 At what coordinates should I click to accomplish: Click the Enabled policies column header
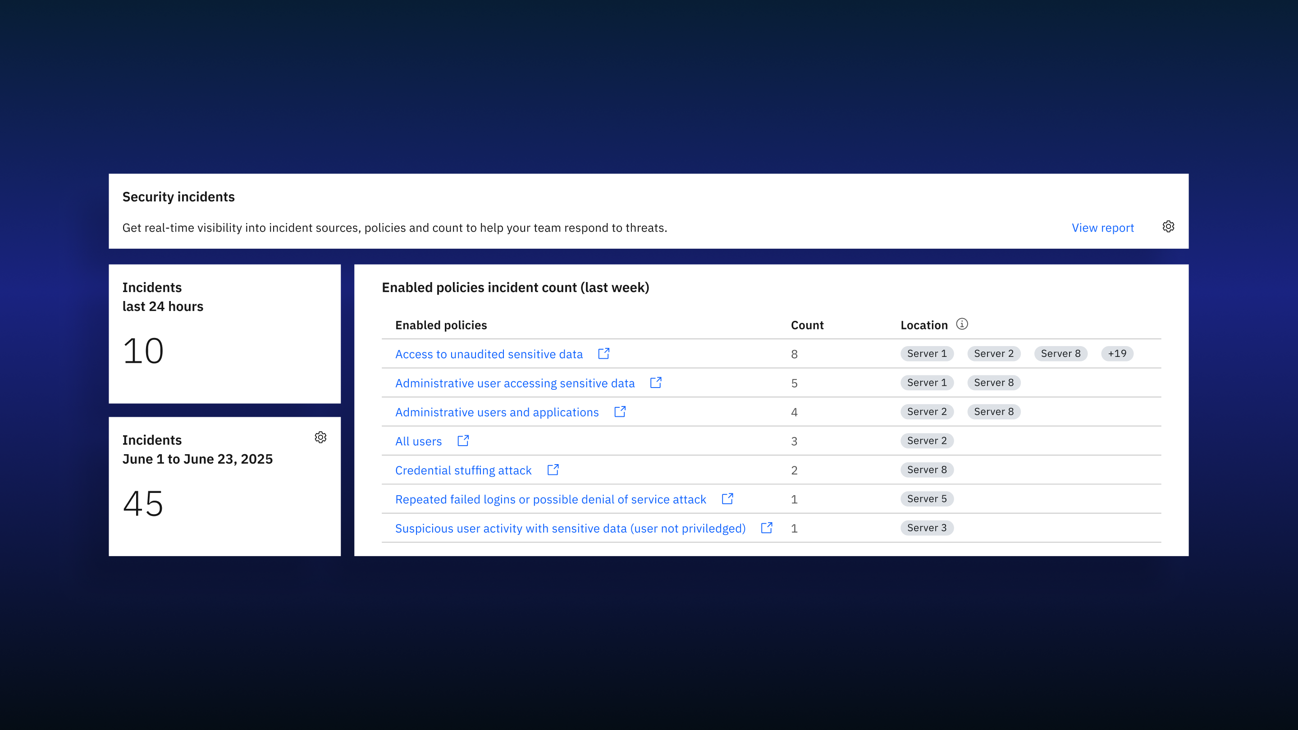click(x=441, y=325)
